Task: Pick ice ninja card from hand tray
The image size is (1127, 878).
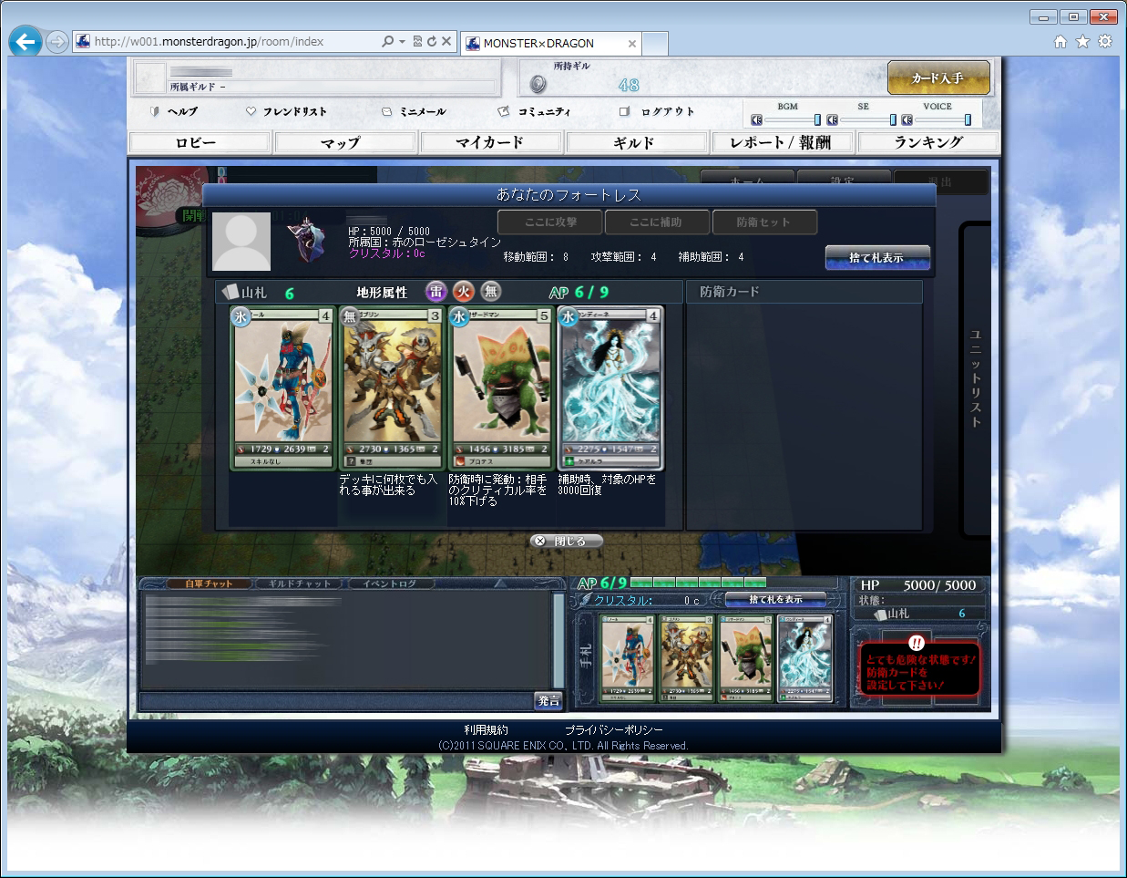Action: [x=627, y=658]
